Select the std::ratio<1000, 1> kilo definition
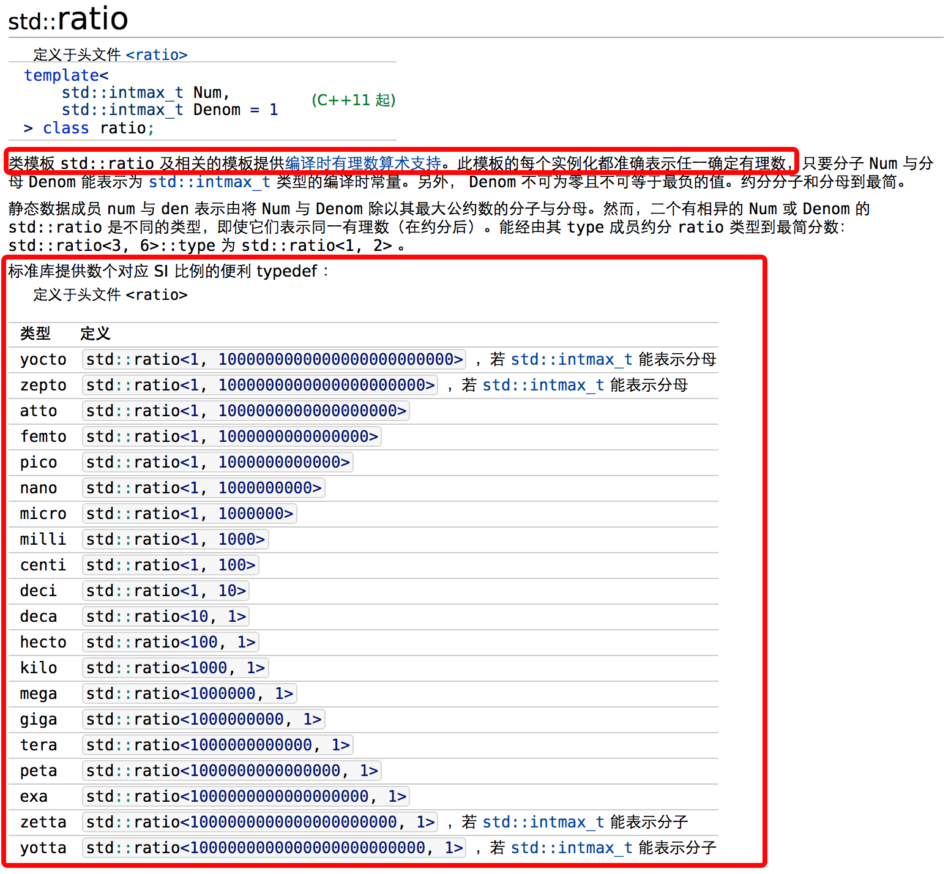 coord(175,668)
